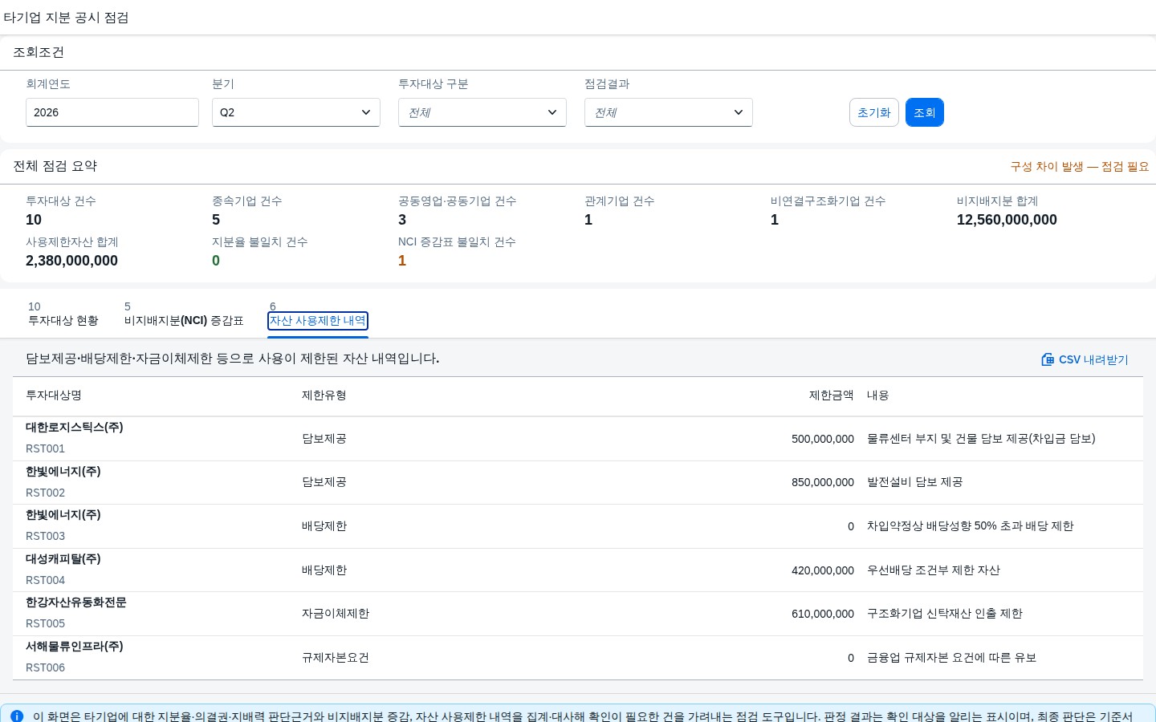Click the 초기화 reset button

coord(874,112)
